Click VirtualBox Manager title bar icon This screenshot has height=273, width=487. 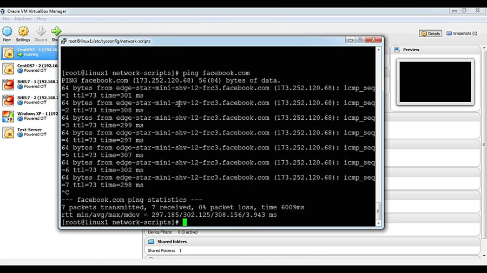3,11
